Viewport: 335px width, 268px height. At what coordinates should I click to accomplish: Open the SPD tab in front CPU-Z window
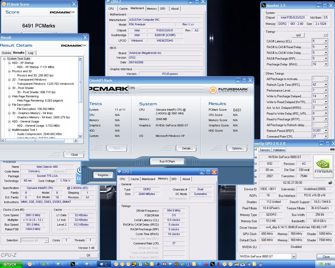tap(174, 179)
